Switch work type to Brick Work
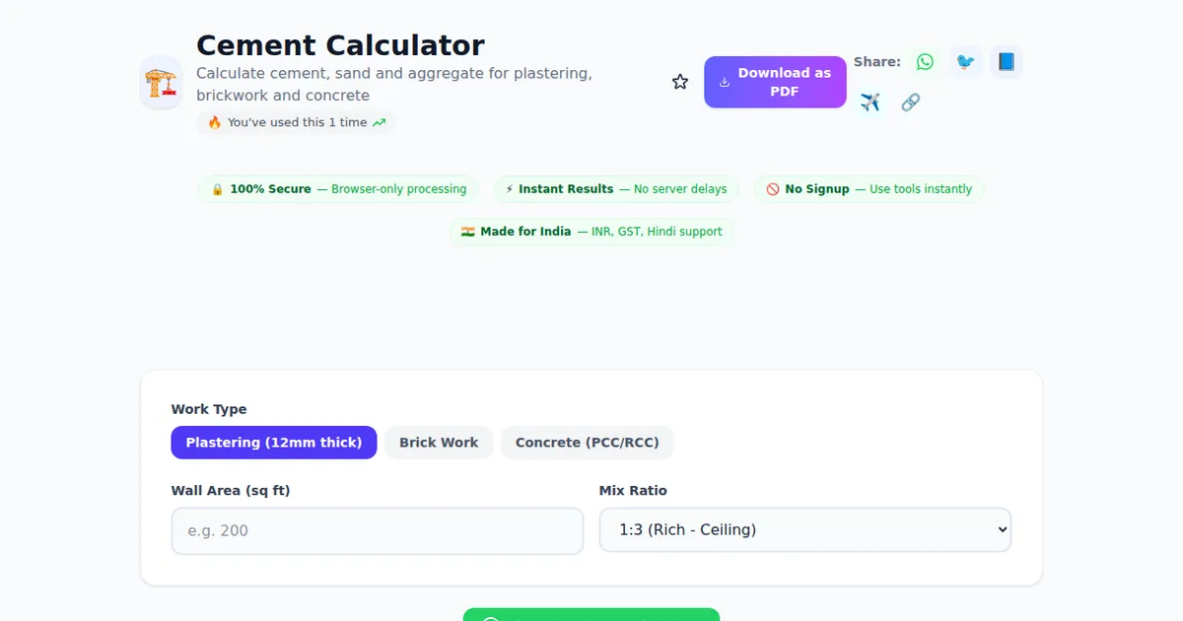This screenshot has width=1183, height=621. (439, 443)
